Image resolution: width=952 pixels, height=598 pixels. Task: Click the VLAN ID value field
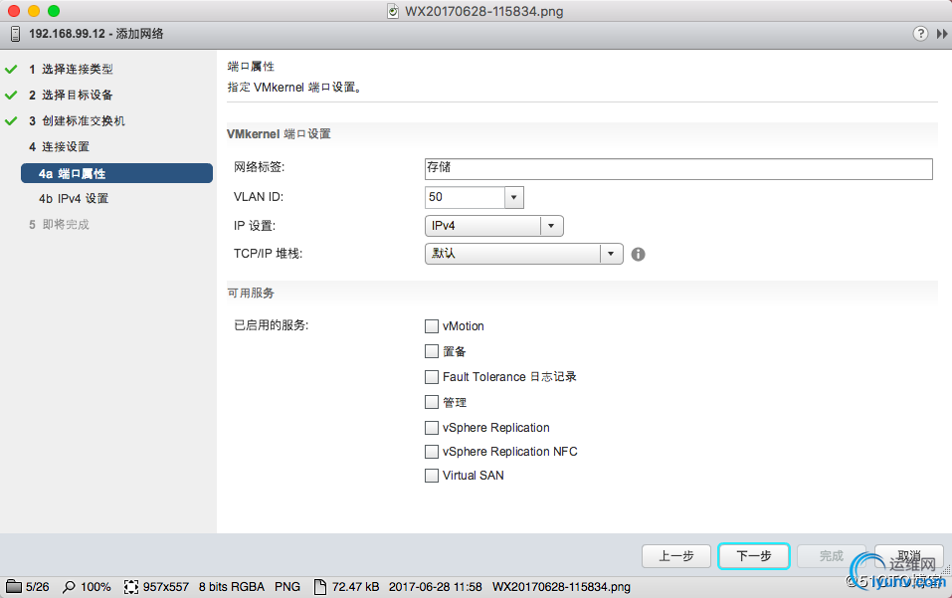pyautogui.click(x=466, y=197)
